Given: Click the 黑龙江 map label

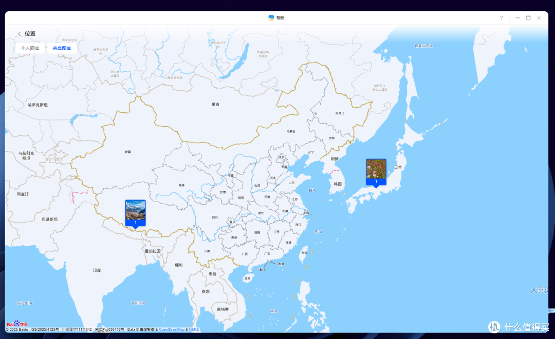Looking at the screenshot, I should 340,113.
